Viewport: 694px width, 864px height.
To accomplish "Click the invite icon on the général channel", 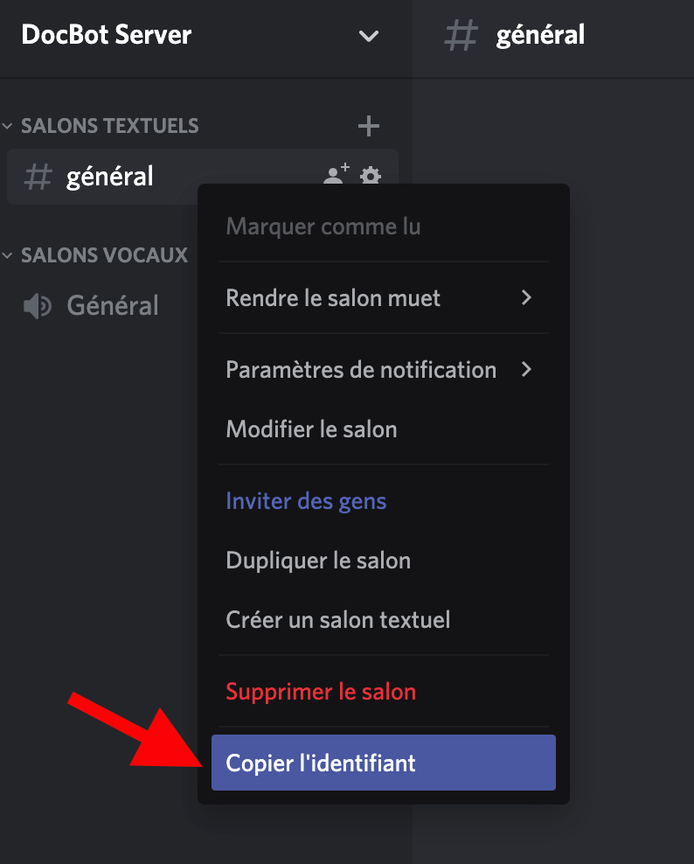I will (336, 174).
